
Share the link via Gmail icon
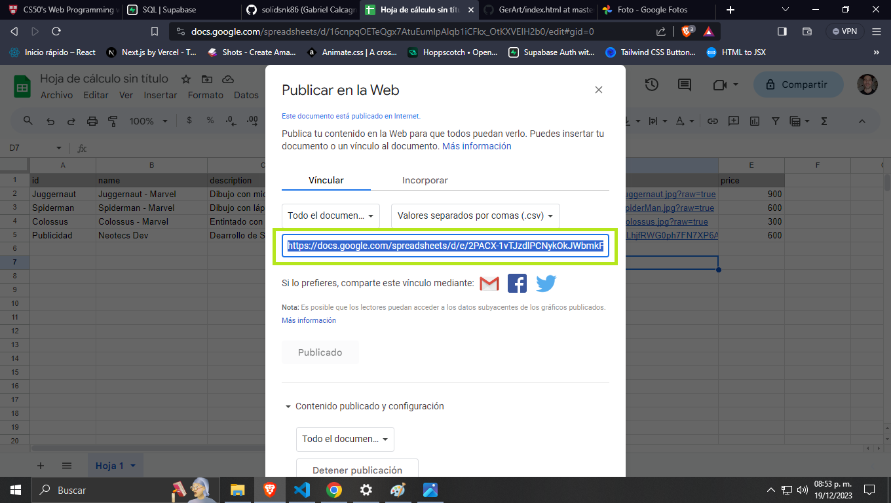click(489, 284)
